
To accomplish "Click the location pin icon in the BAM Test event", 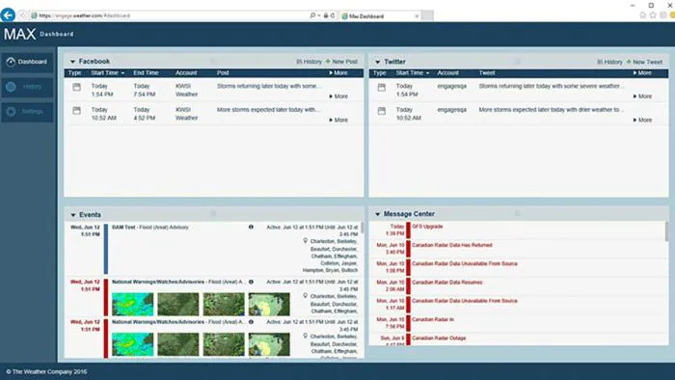I will 306,241.
